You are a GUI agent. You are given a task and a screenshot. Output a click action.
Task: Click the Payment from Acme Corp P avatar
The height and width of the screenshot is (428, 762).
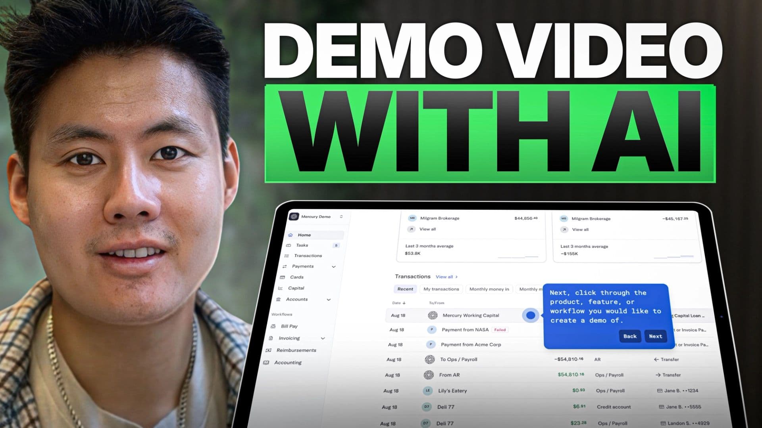pyautogui.click(x=431, y=345)
